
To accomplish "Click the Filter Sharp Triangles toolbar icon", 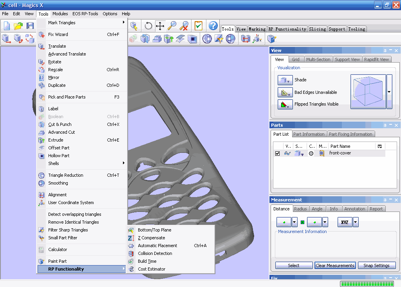I will 219,39.
